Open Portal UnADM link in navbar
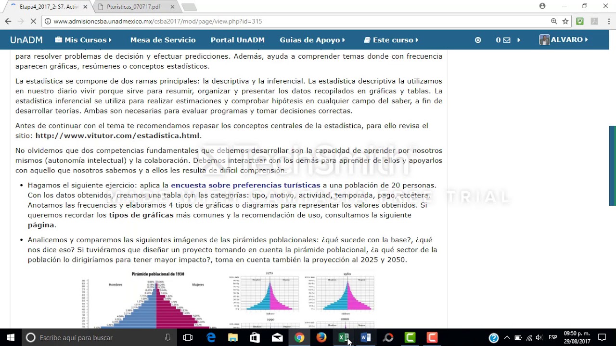Viewport: 616px width, 346px height. (x=237, y=40)
